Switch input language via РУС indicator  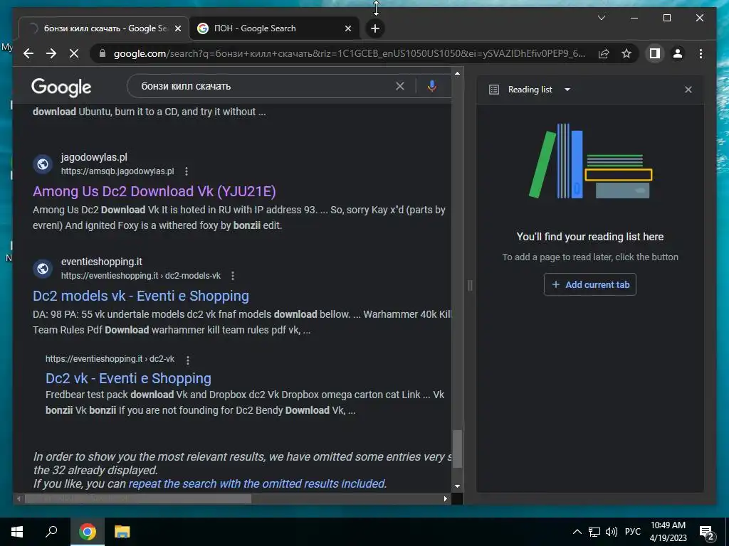(x=632, y=532)
